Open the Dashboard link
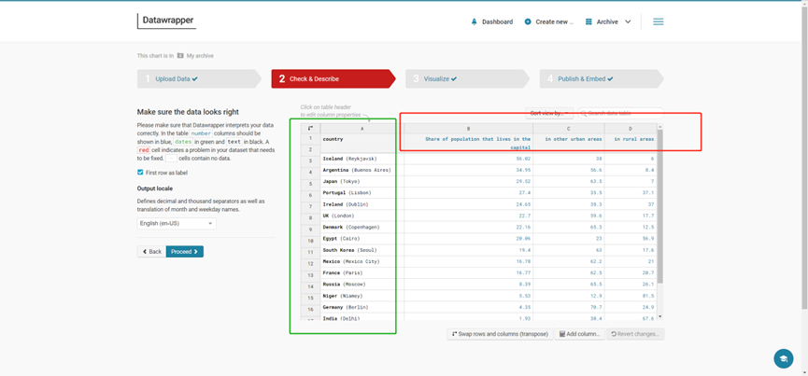808x376 pixels. (x=491, y=21)
